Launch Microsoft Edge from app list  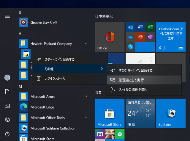[x=53, y=107]
